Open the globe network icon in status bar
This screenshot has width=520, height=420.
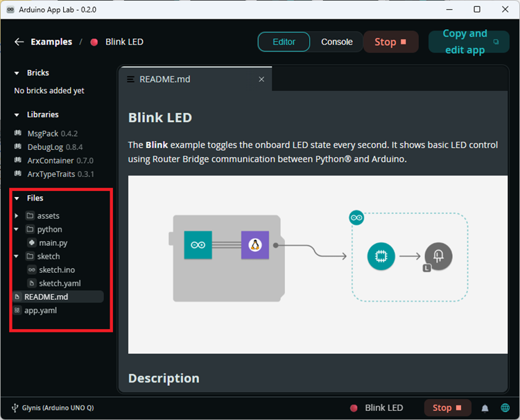pyautogui.click(x=505, y=408)
